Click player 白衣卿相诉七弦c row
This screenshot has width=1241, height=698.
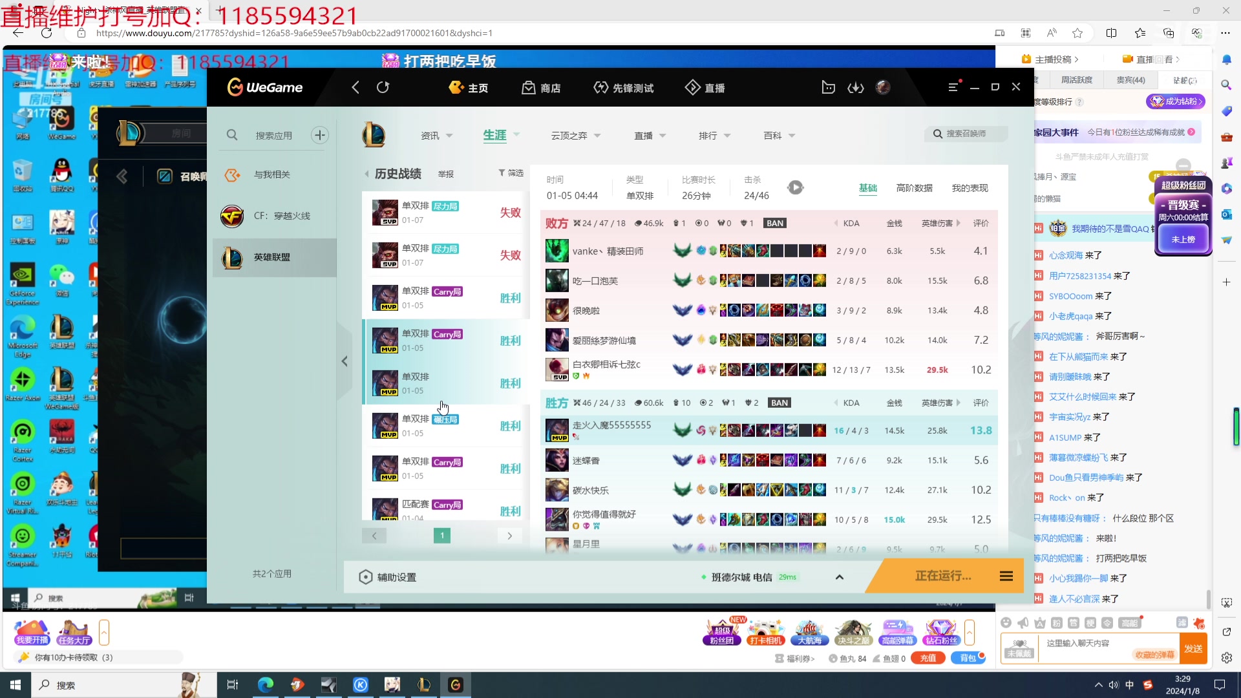click(769, 370)
